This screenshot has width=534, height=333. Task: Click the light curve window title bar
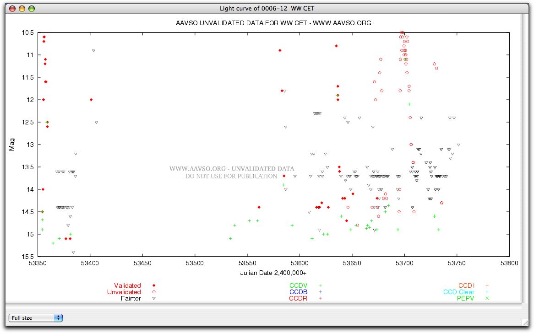click(x=267, y=8)
